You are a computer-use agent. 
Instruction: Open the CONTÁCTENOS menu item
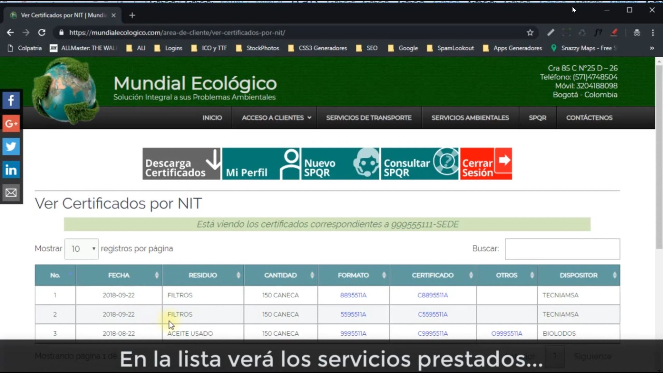589,118
